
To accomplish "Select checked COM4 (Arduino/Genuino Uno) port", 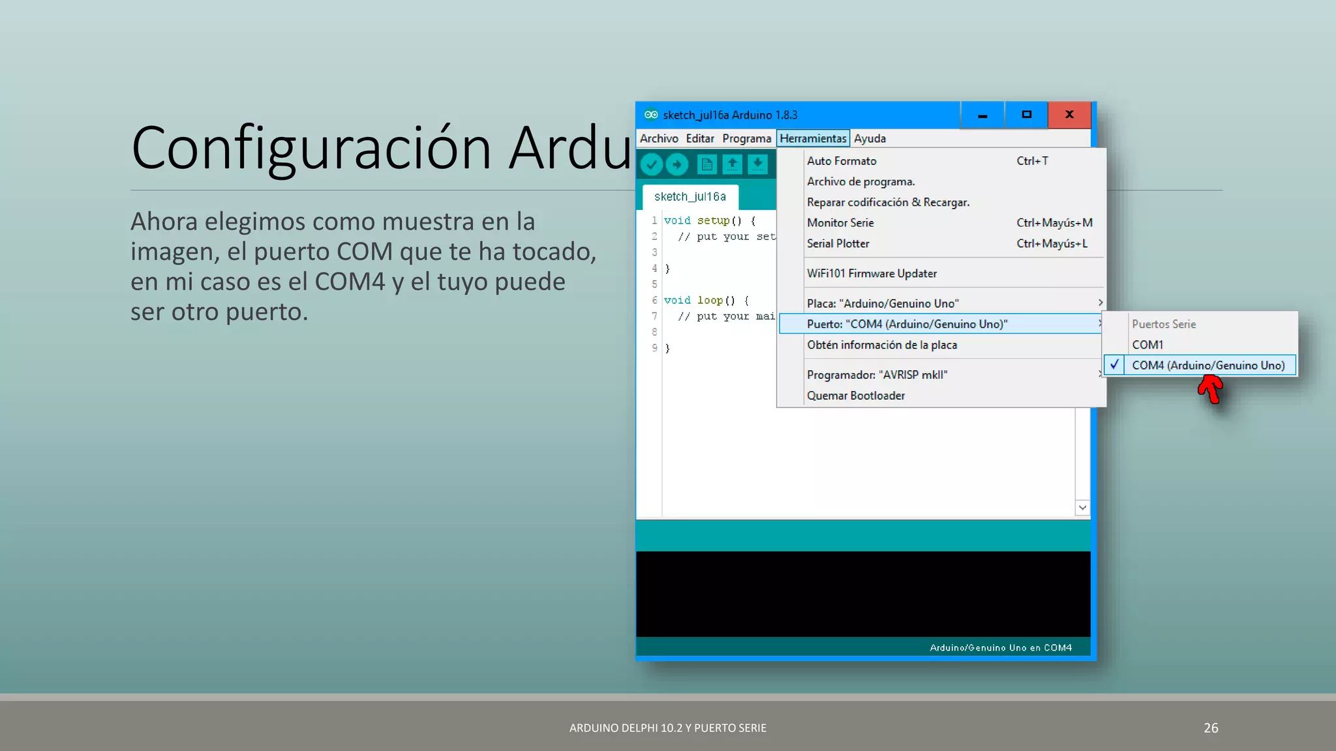I will [x=1200, y=366].
